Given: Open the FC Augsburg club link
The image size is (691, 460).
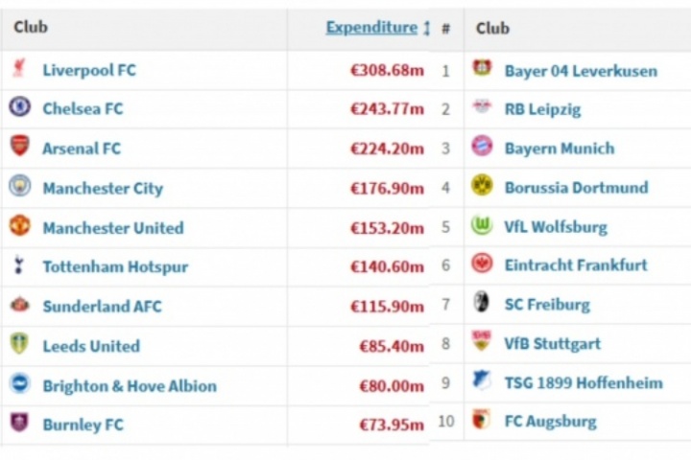Looking at the screenshot, I should (x=550, y=421).
